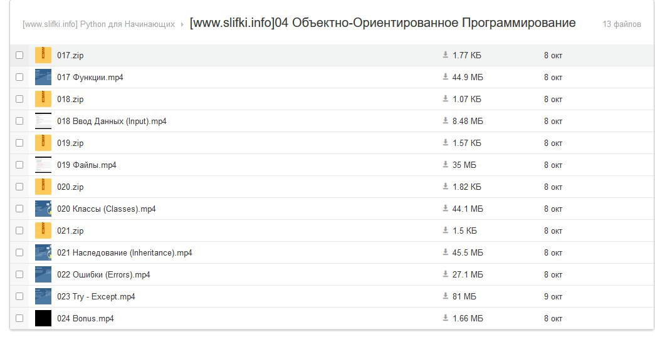Open file 018 Ввод Данных (Input).mp4
This screenshot has height=337, width=655.
coord(112,121)
